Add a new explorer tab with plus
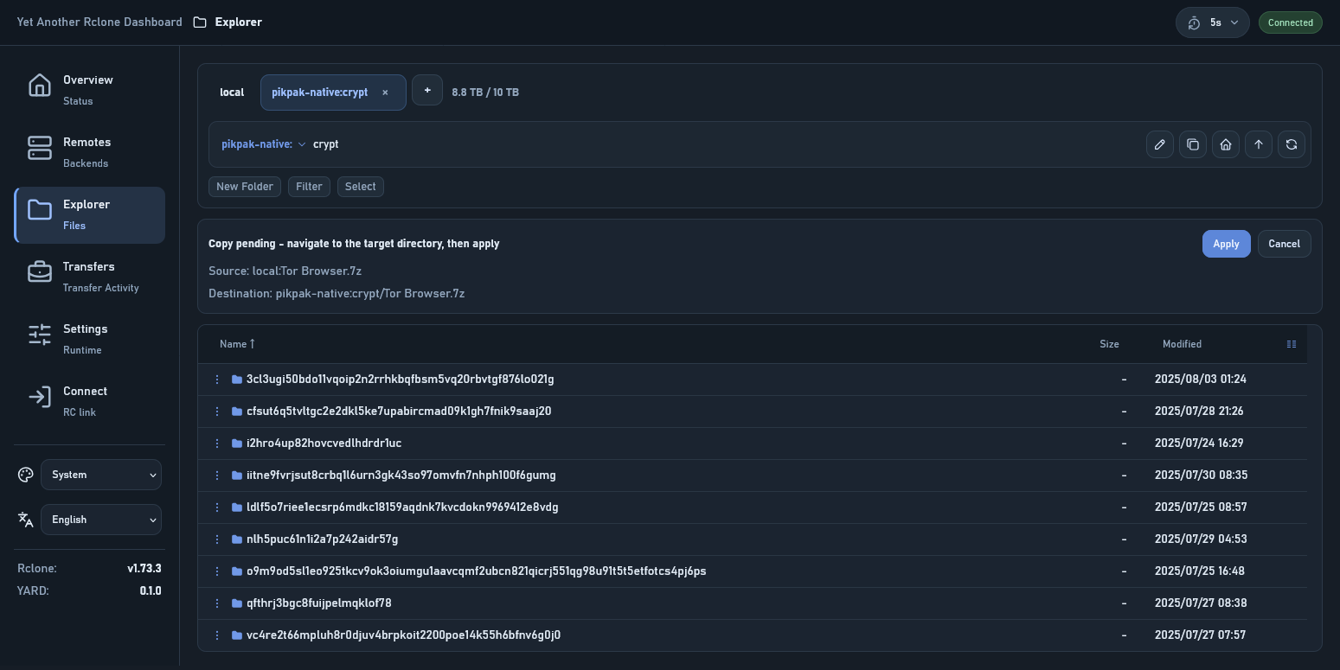The image size is (1340, 670). (426, 91)
